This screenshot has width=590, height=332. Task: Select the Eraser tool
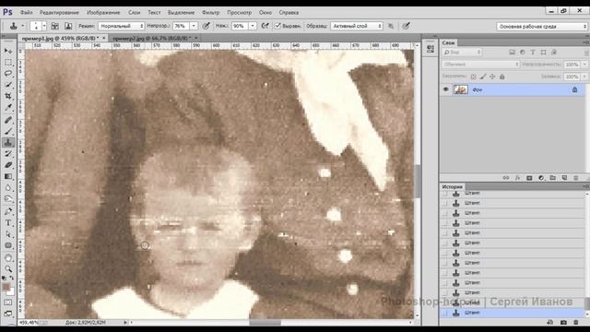coord(8,165)
